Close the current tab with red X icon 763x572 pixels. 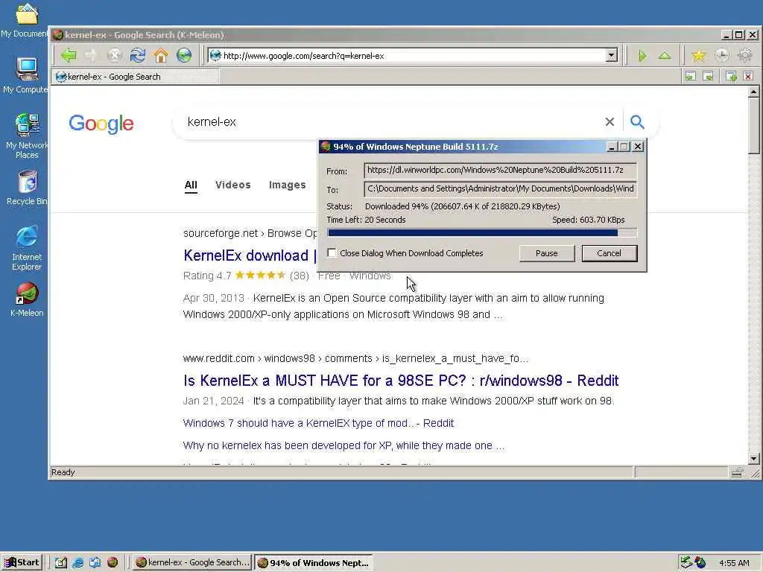[x=748, y=77]
